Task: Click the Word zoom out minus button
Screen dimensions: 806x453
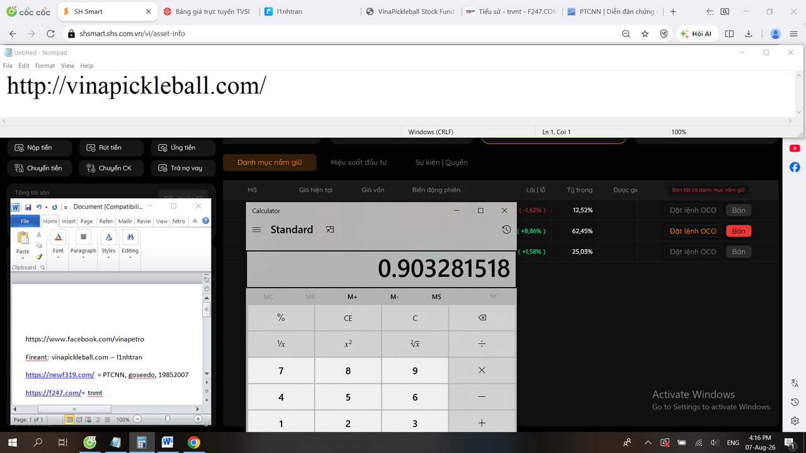Action: [137, 419]
